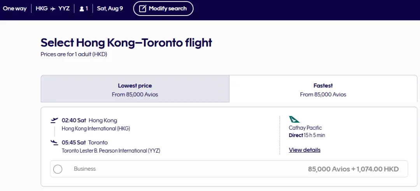Viewport: 420px width, 191px height.
Task: Open the View details link
Action: coord(304,150)
